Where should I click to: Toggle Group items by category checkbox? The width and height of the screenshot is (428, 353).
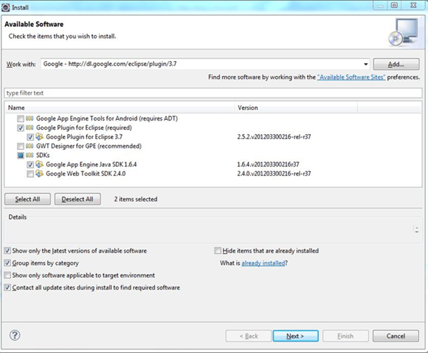tap(8, 263)
